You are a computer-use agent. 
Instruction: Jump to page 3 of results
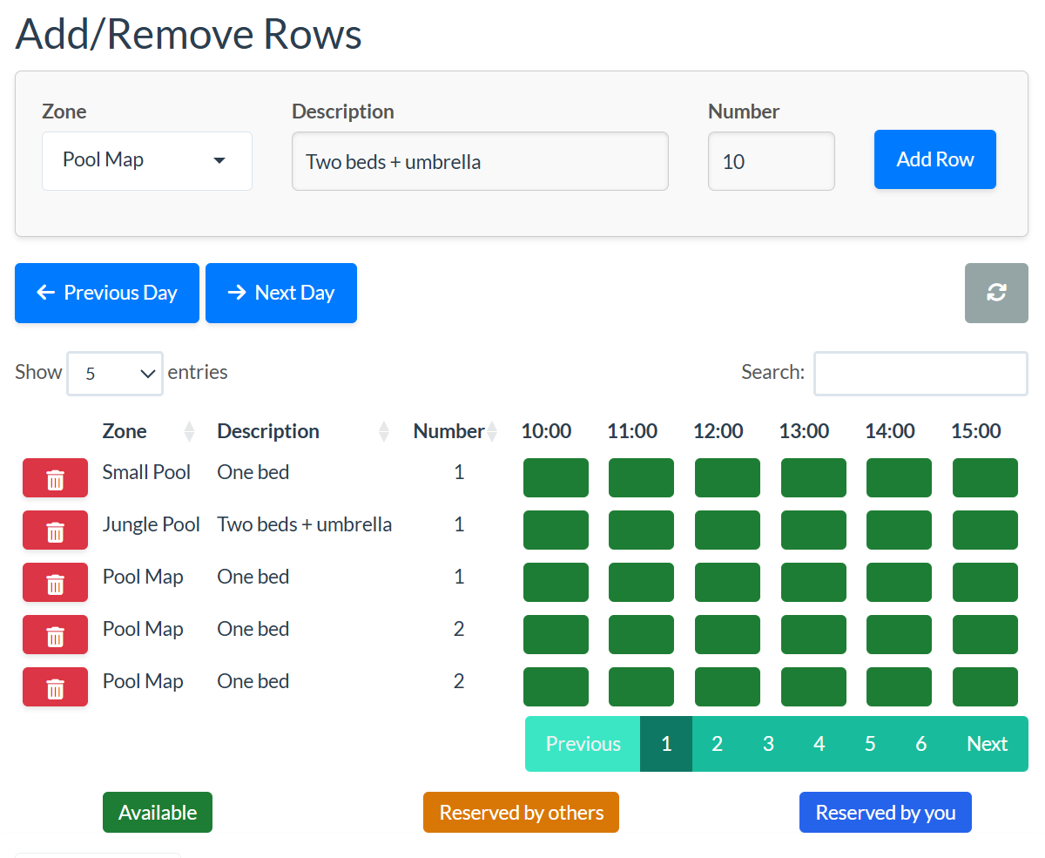(x=768, y=743)
